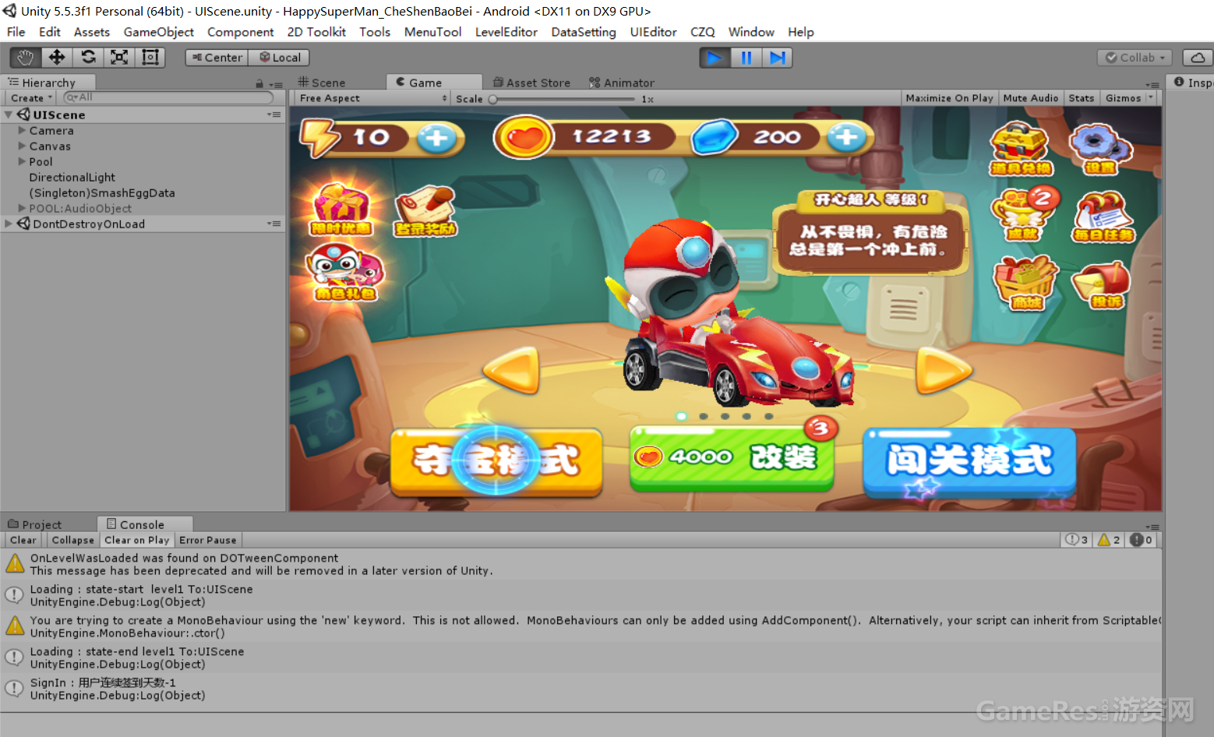Toggle pivot mode with the Center button
The image size is (1214, 737).
pos(217,58)
